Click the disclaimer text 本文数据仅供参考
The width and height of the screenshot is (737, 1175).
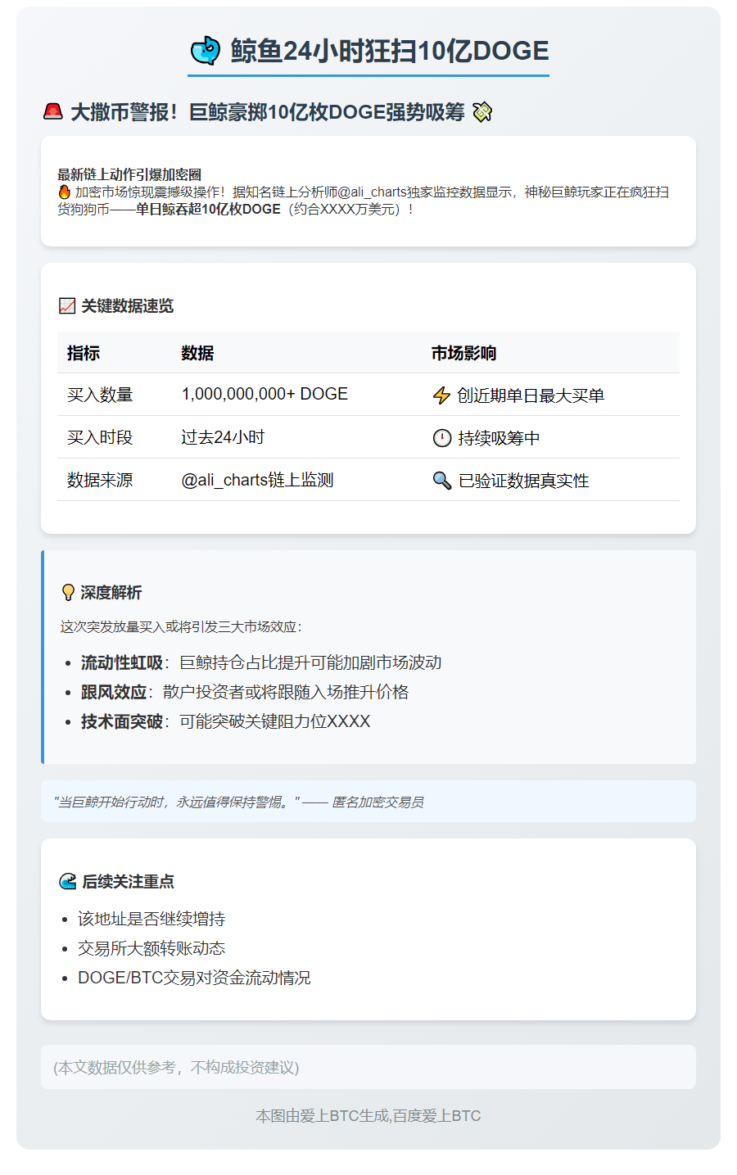(x=176, y=1067)
